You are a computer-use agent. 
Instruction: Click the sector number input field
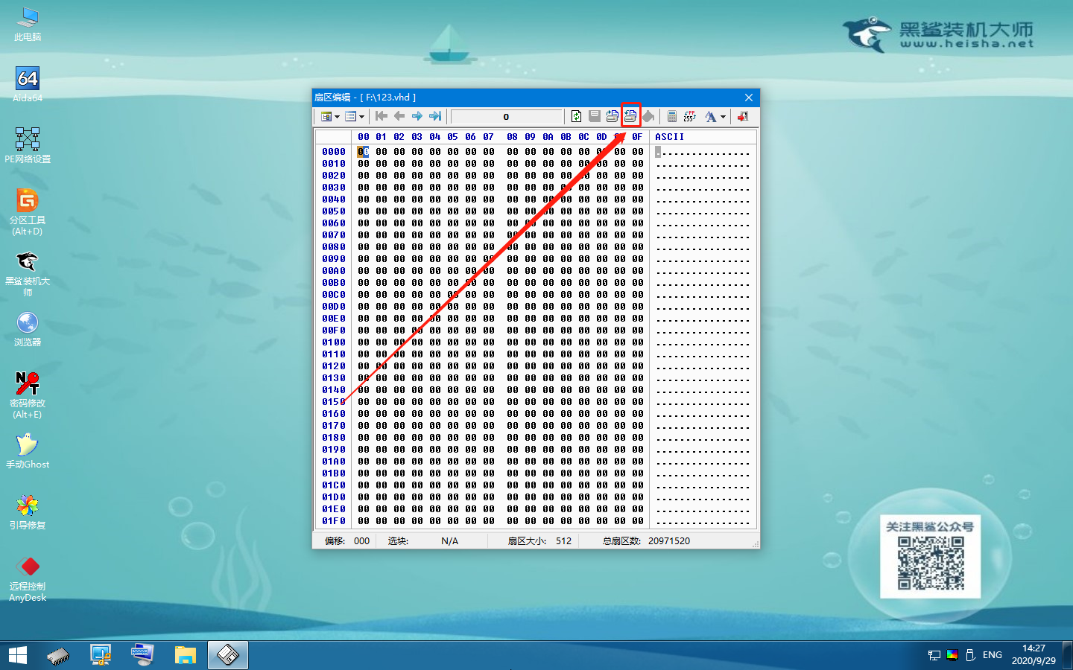click(506, 117)
